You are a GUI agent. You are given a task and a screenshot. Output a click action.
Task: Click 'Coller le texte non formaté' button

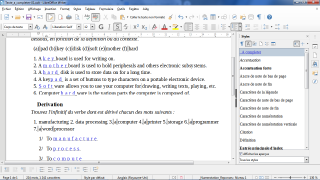pyautogui.click(x=147, y=17)
